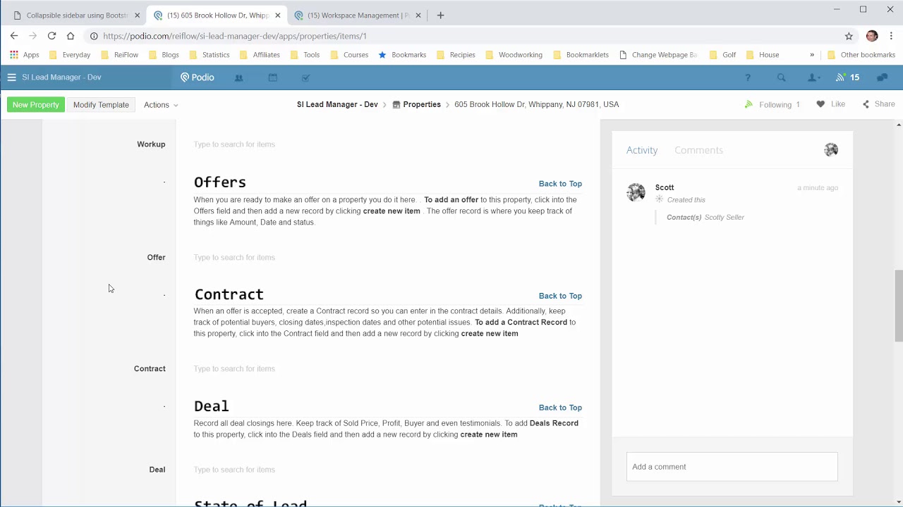The image size is (903, 507).
Task: Click the Offer search items field
Action: pos(388,258)
